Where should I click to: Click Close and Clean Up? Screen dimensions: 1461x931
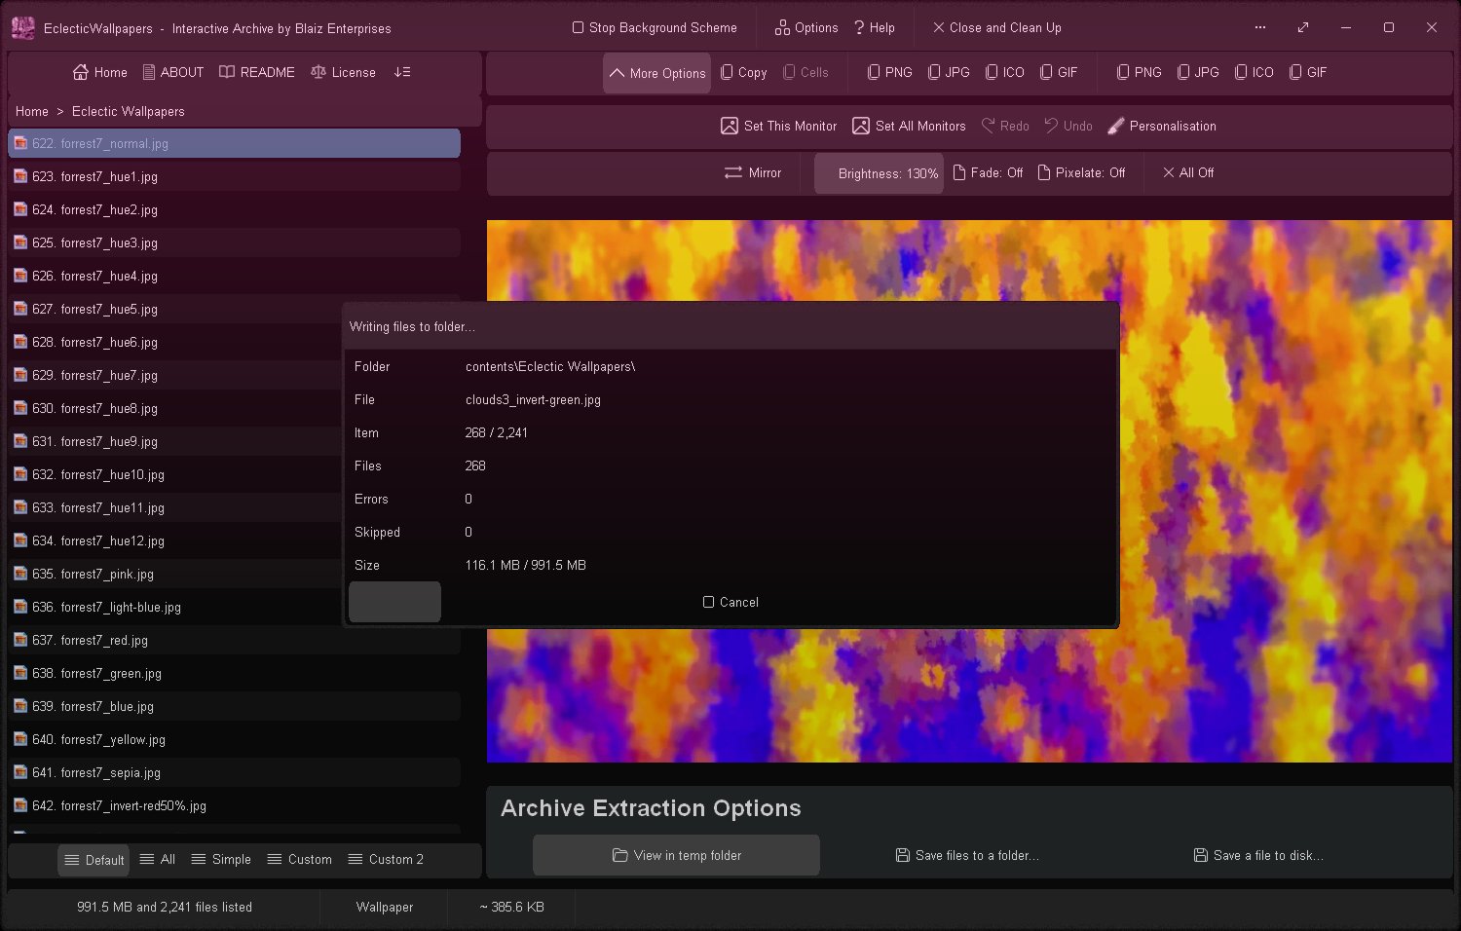click(x=997, y=28)
